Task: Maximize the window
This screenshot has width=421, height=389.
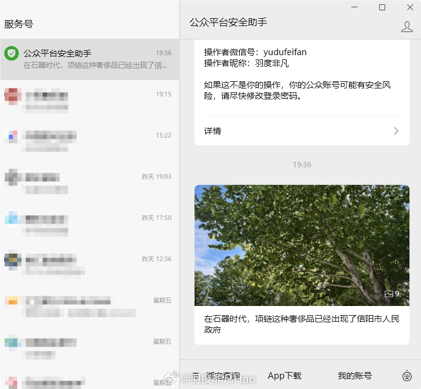Action: click(382, 7)
